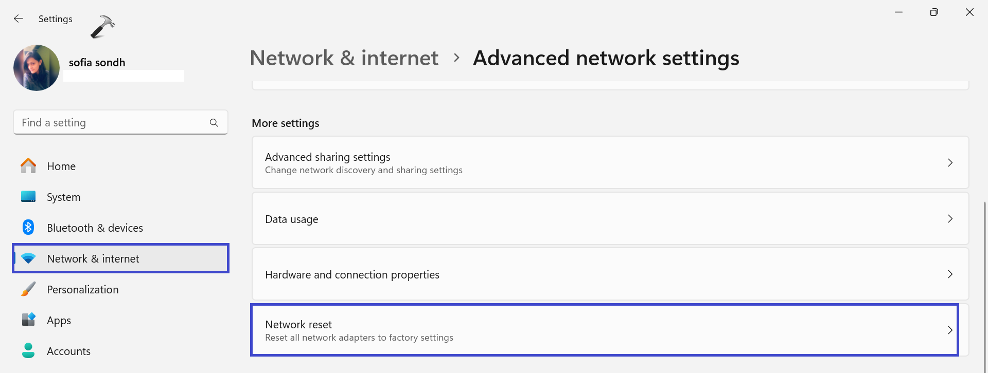This screenshot has width=988, height=373.
Task: Click the Accounts person icon
Action: click(28, 351)
